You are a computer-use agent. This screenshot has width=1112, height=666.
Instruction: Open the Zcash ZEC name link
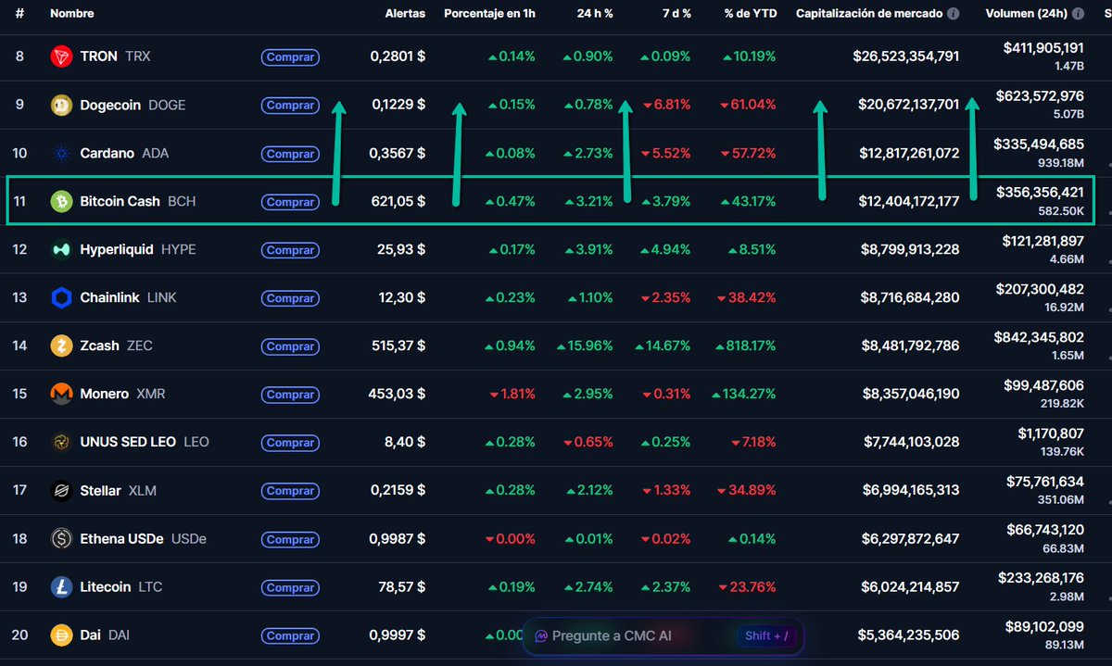click(x=116, y=346)
